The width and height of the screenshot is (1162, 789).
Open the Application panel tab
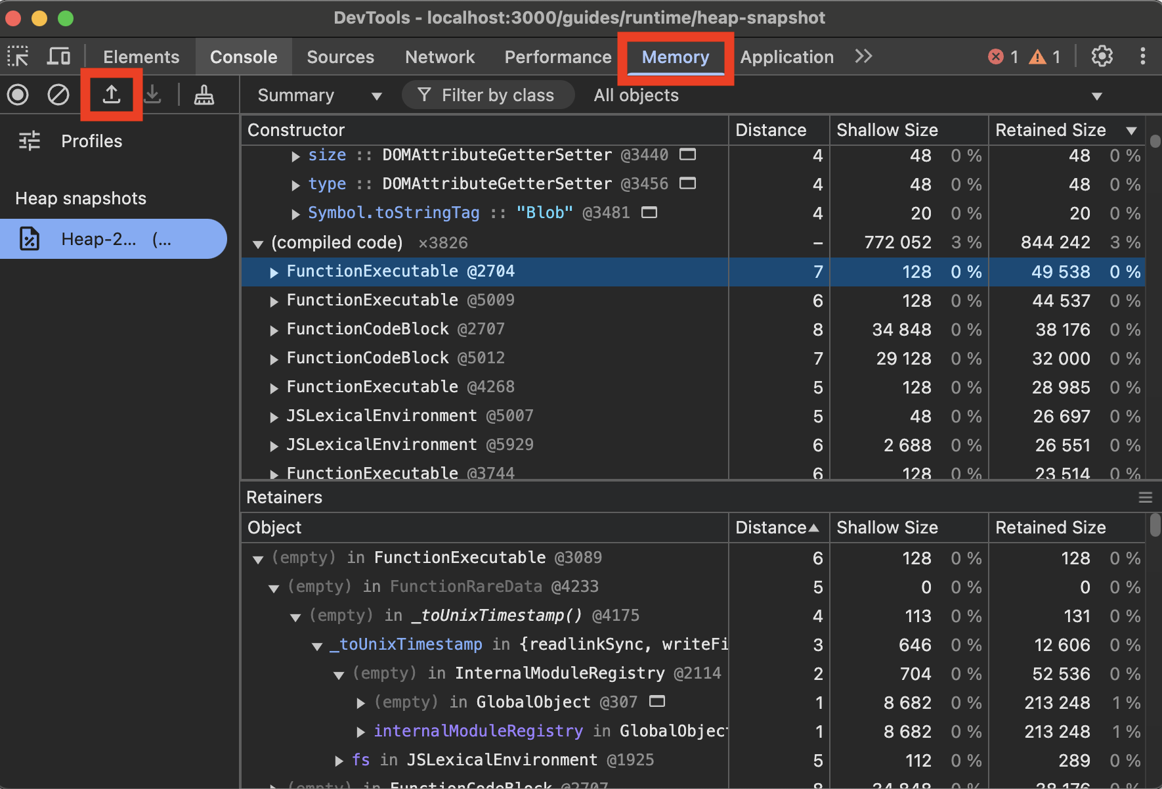(786, 56)
